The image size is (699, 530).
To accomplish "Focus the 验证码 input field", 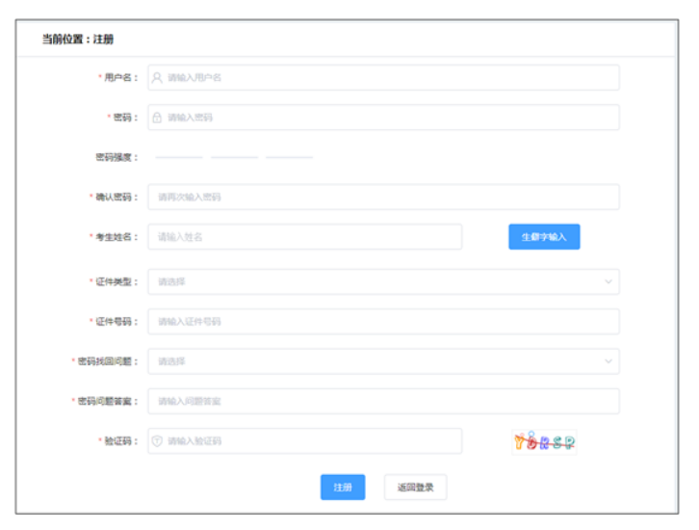I will pyautogui.click(x=308, y=441).
